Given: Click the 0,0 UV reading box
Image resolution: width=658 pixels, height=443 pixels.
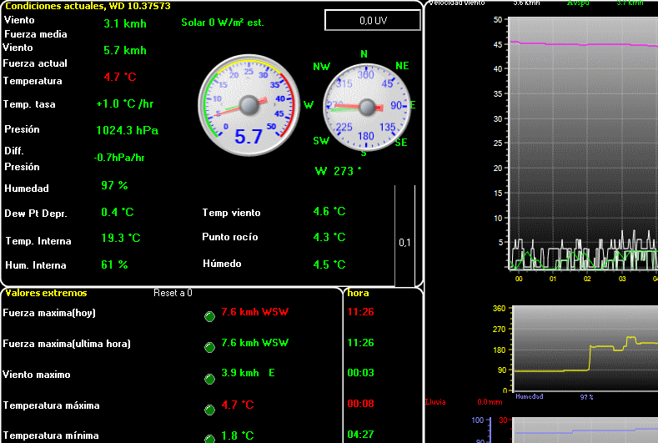Looking at the screenshot, I should (372, 20).
